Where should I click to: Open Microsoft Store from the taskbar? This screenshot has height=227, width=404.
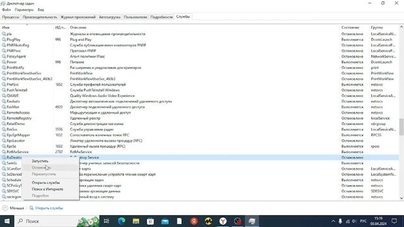click(x=150, y=221)
